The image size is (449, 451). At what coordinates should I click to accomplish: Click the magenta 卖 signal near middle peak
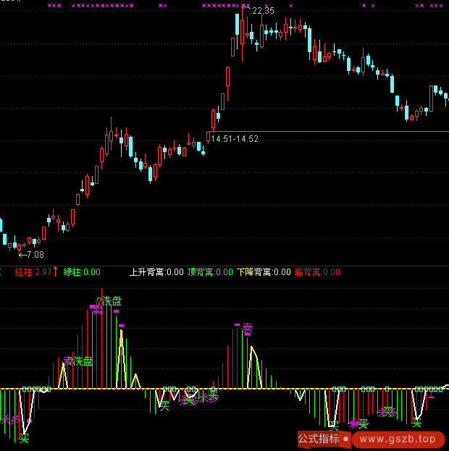click(247, 329)
